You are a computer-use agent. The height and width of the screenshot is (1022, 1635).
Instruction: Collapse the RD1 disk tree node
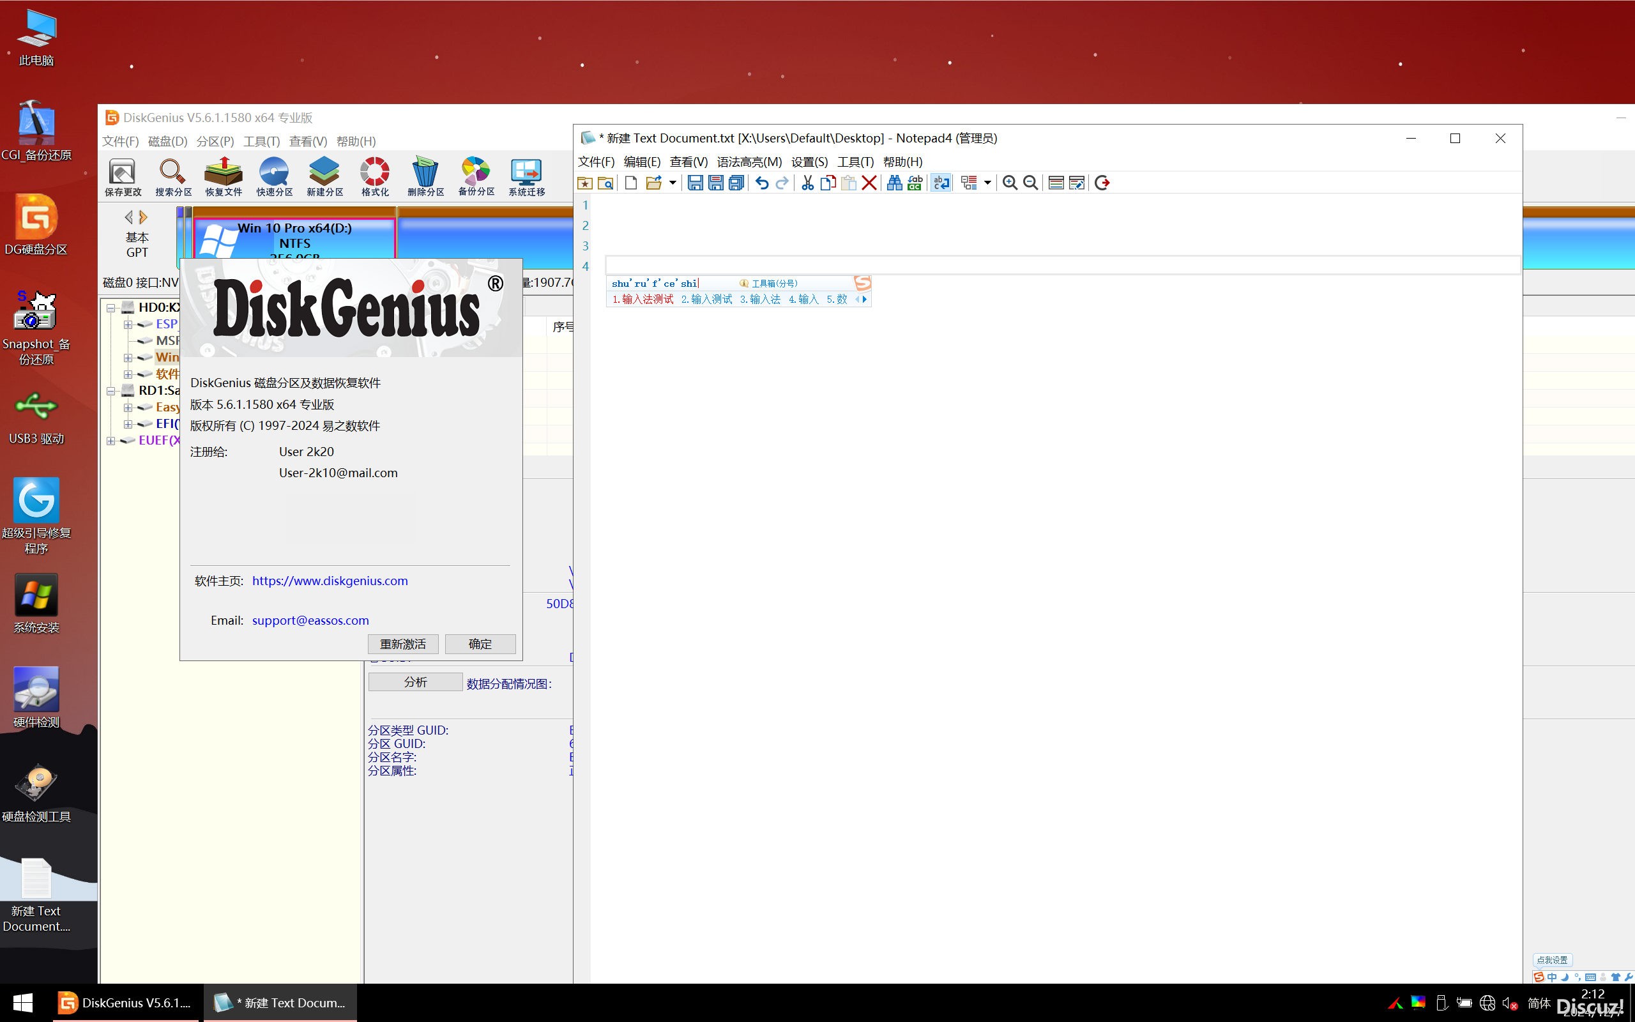110,391
